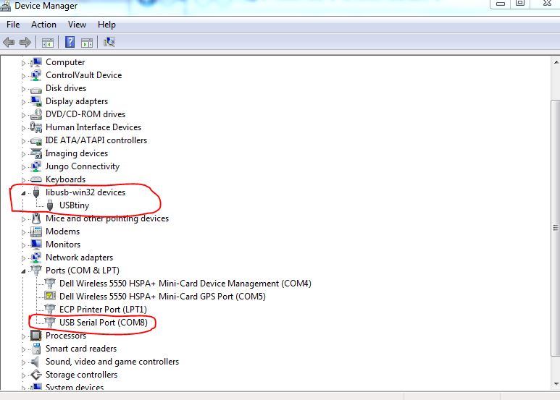
Task: Click the Show/Hide Action Pane toolbar icon
Action: (x=87, y=43)
